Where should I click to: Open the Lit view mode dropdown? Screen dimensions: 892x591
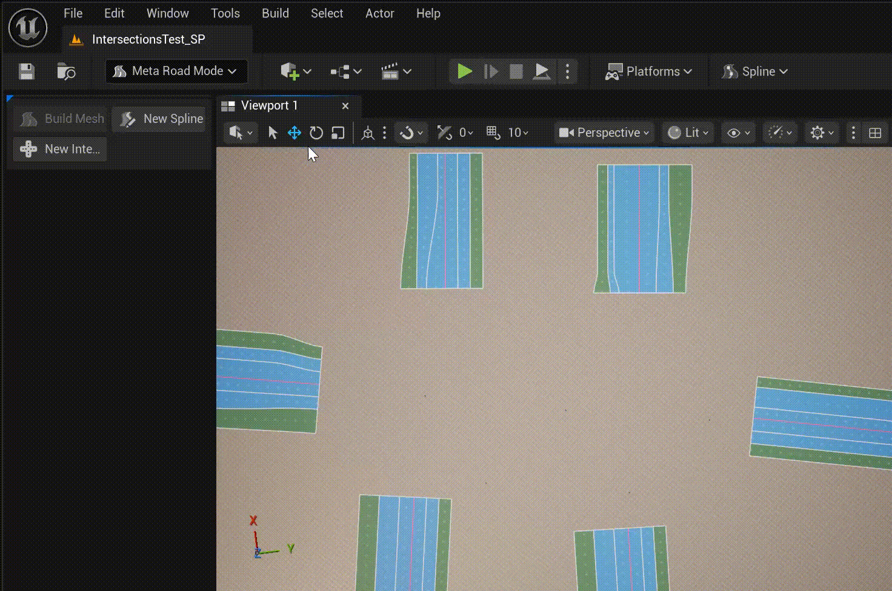(x=688, y=133)
